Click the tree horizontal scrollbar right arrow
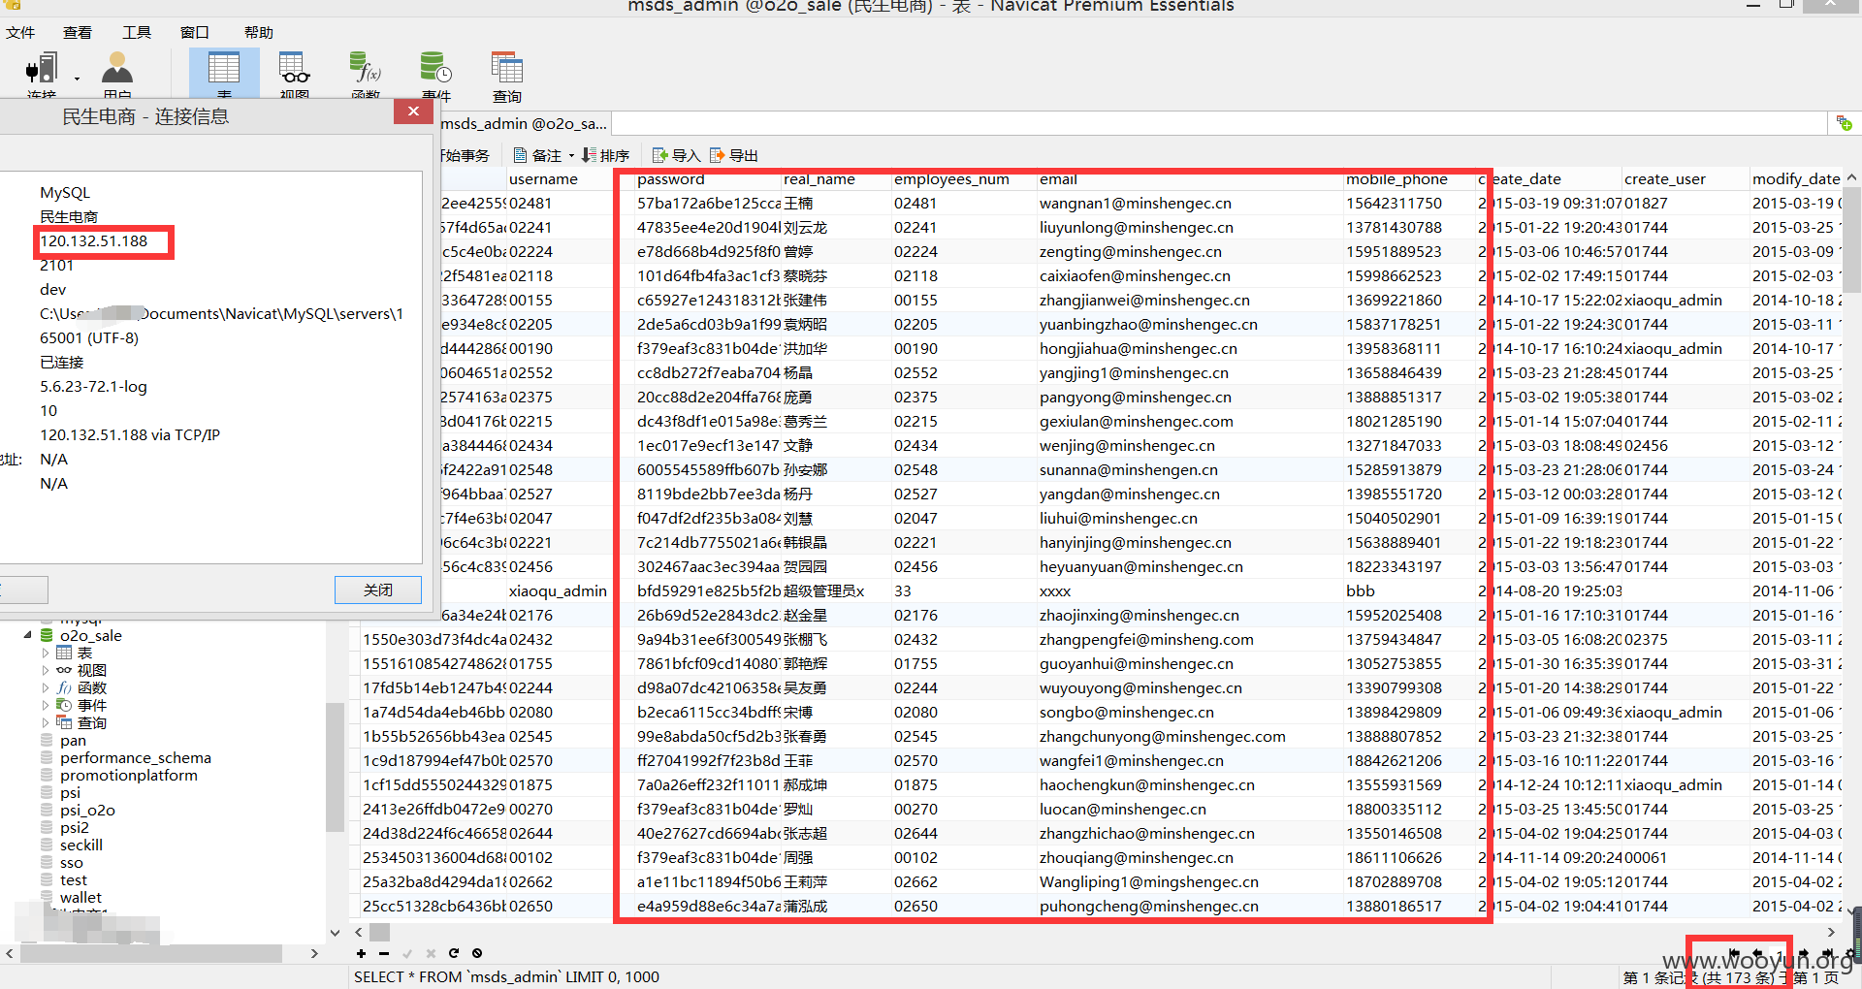Screen dimensions: 1862x989 tap(314, 954)
